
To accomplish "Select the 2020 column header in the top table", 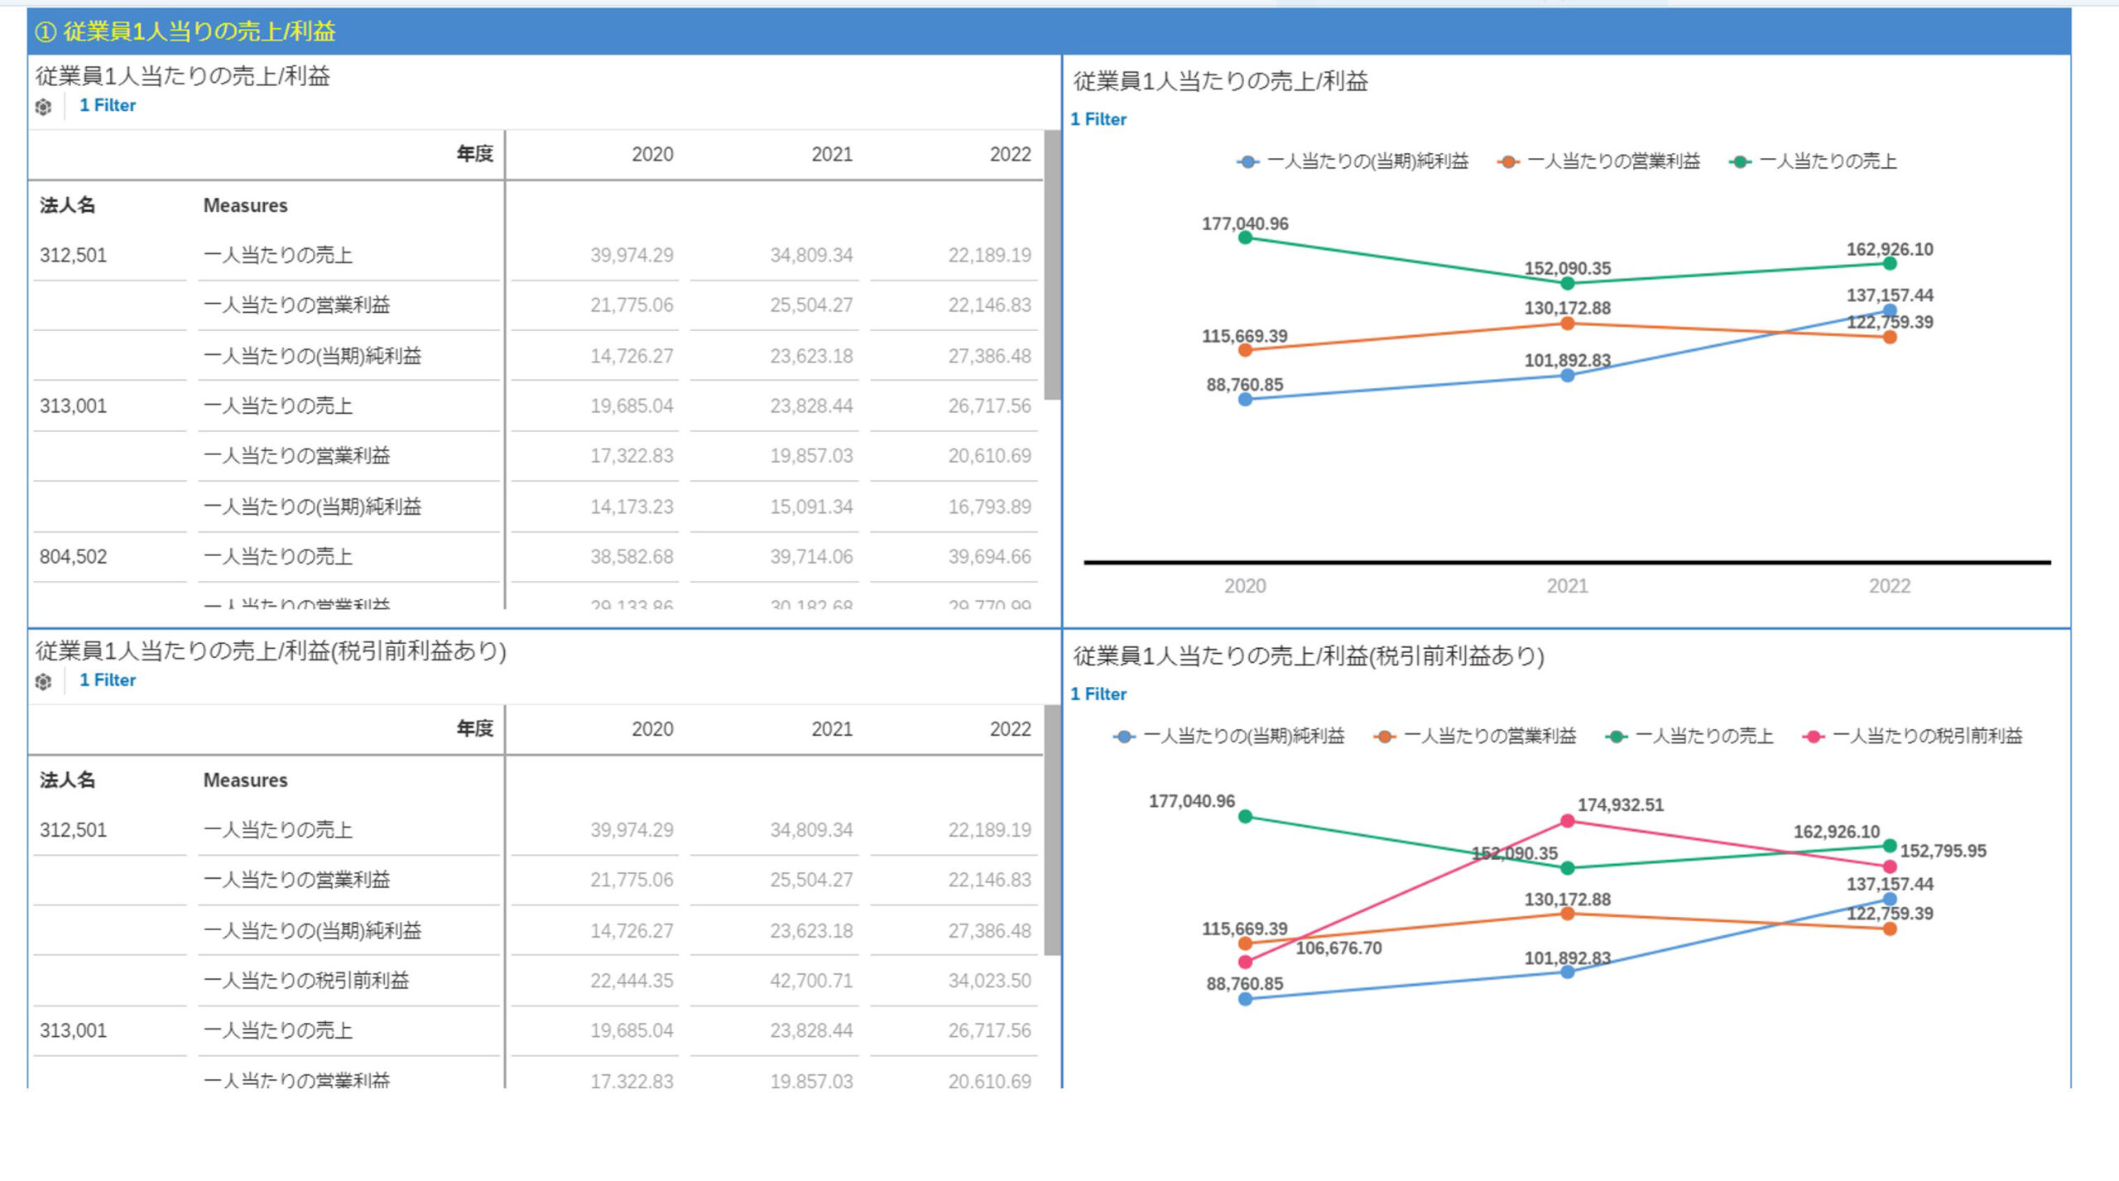I will pos(652,155).
